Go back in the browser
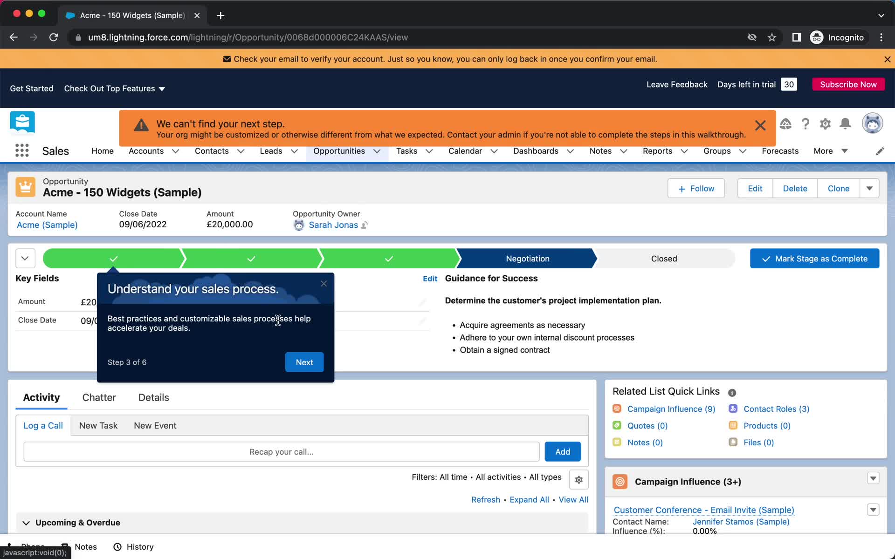The width and height of the screenshot is (895, 559). tap(14, 37)
